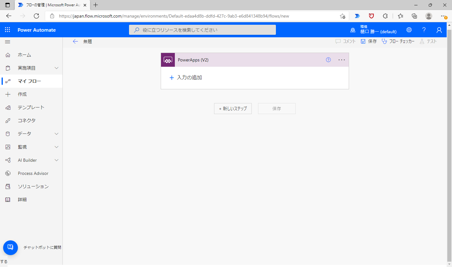Go back with the flow back arrow
452x267 pixels.
(x=75, y=41)
